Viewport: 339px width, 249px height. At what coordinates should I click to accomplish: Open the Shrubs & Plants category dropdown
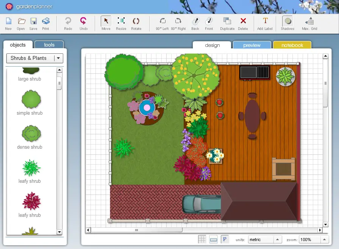59,58
